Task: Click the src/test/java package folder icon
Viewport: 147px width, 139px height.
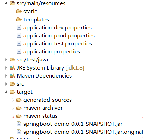Action: 12,59
